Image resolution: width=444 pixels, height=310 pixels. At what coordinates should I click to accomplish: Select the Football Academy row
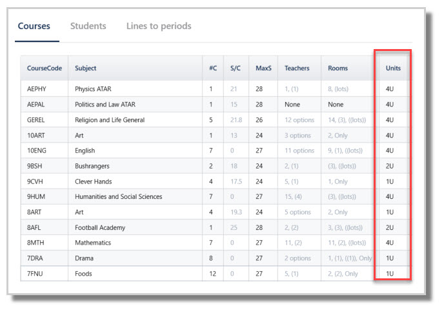point(215,227)
